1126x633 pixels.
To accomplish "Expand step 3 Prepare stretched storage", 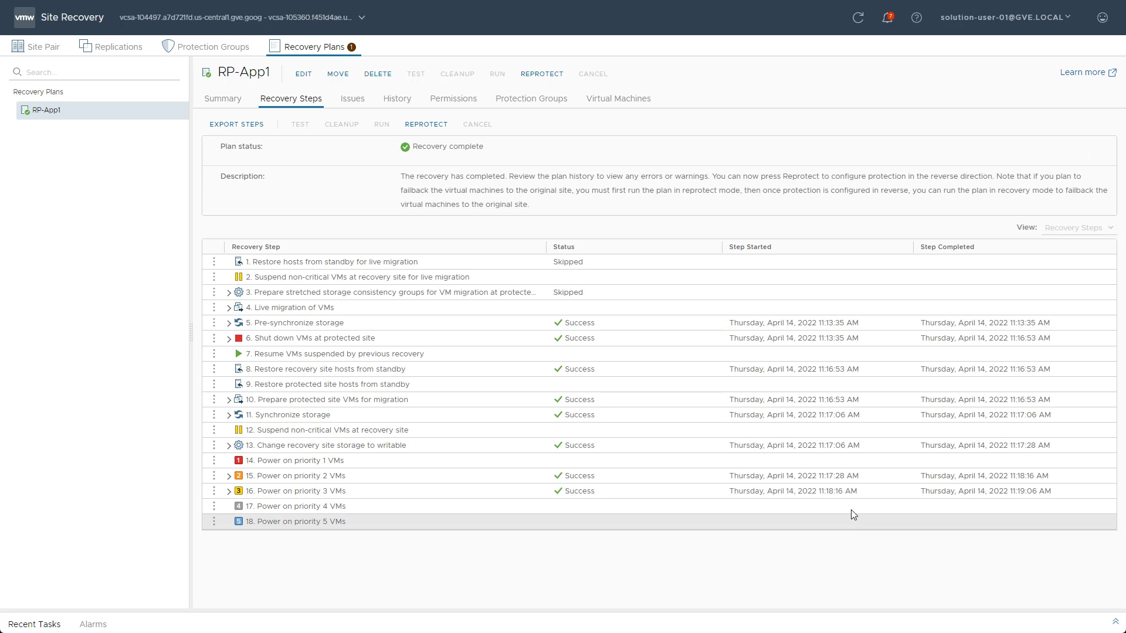I will [x=229, y=292].
